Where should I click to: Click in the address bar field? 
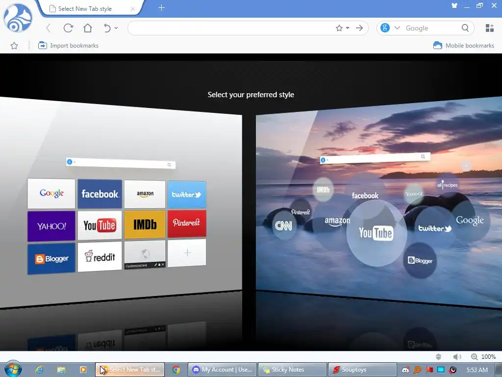tap(230, 28)
